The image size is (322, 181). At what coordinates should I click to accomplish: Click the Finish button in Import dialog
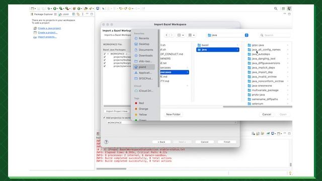coord(227,142)
